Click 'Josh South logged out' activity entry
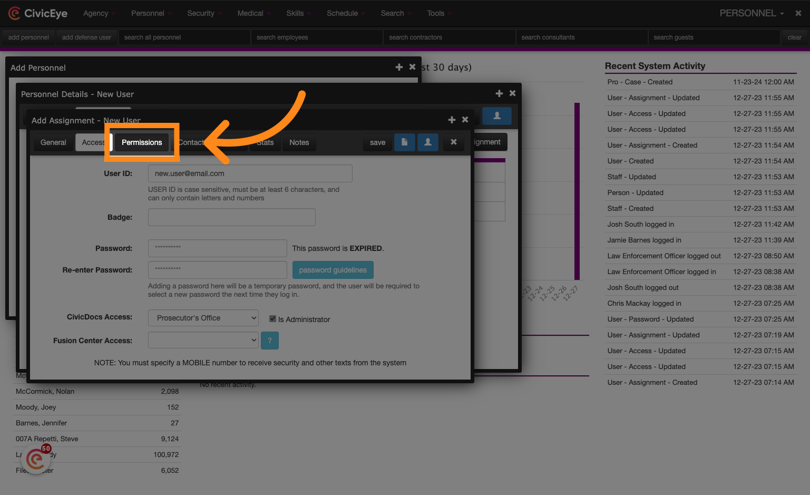 pyautogui.click(x=700, y=287)
